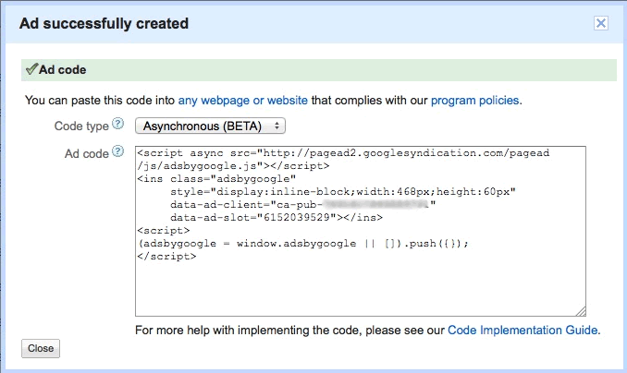Click the 'Code type' field label

[81, 125]
